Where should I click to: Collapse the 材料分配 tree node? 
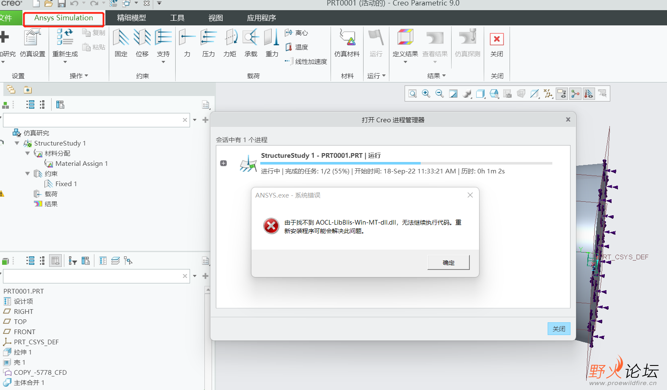[x=28, y=153]
